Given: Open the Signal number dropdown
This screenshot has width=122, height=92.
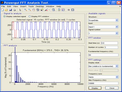Looking at the screenshot, I should [x=103, y=33].
